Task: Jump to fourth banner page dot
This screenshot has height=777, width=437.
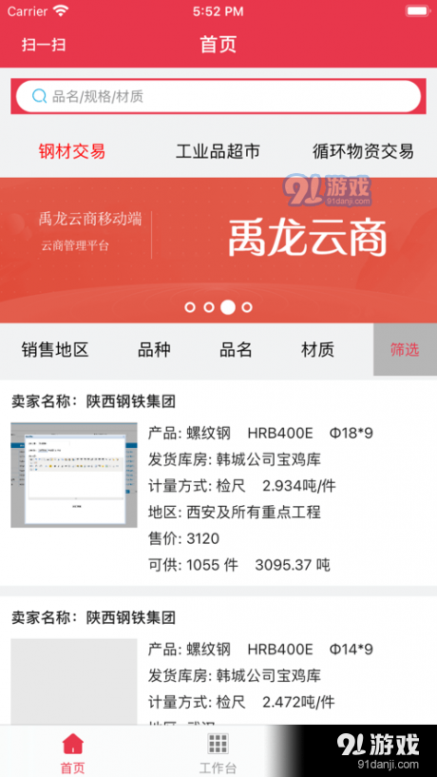Action: click(x=247, y=307)
